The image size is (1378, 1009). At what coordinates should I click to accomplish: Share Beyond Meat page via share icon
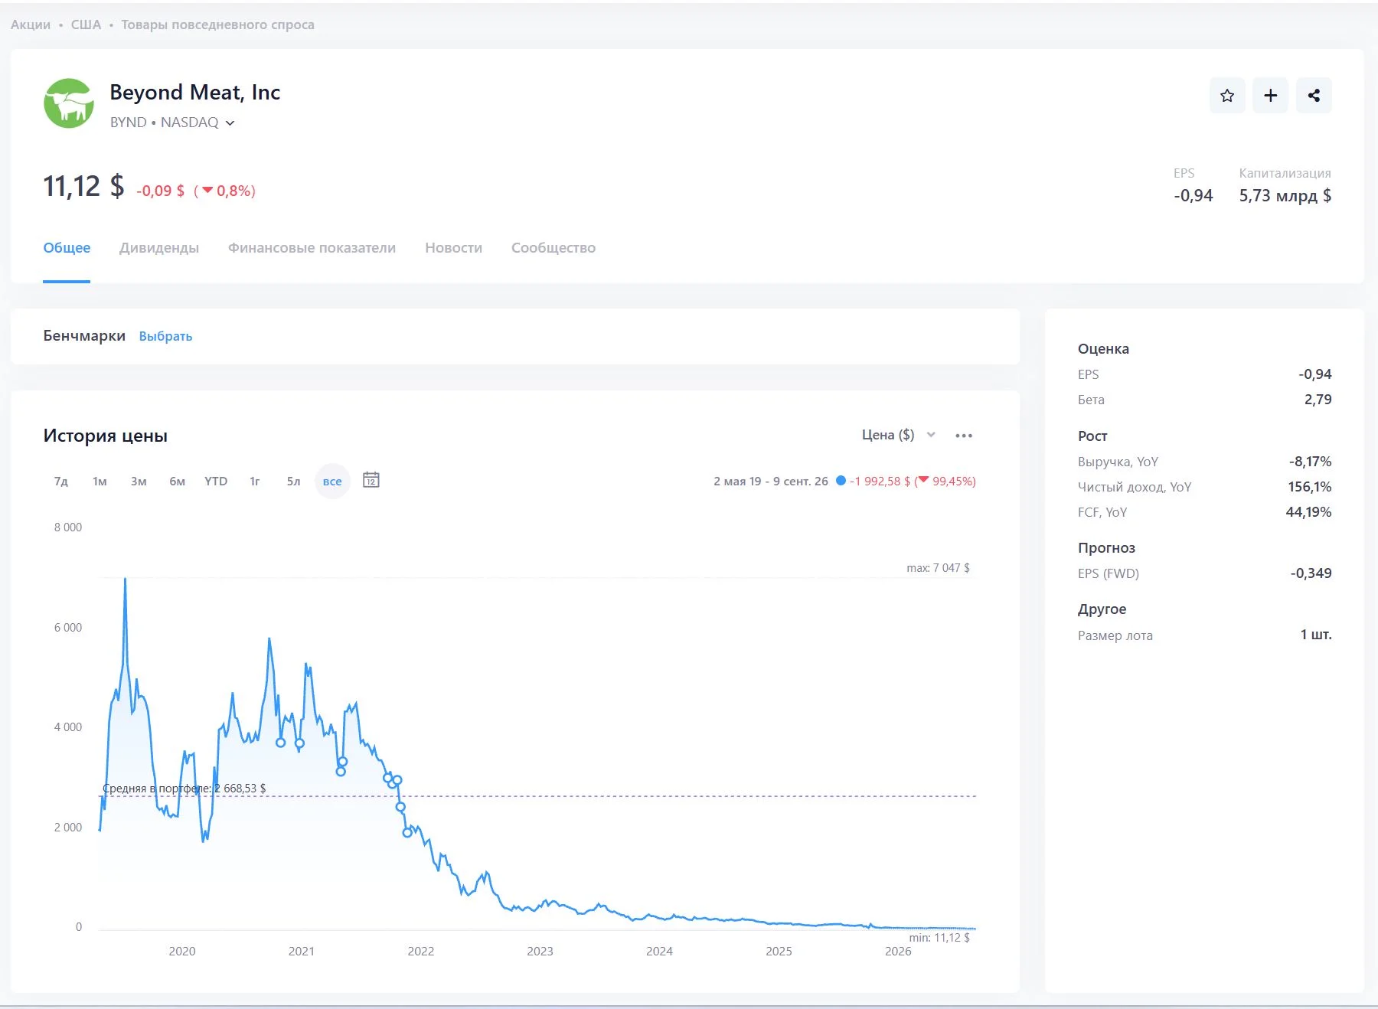[1314, 96]
